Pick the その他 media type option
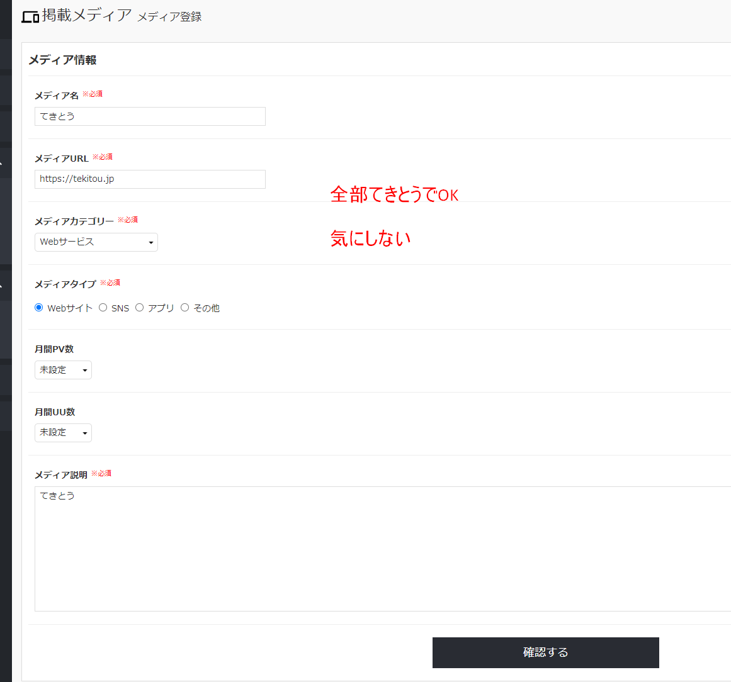This screenshot has height=682, width=731. [184, 308]
